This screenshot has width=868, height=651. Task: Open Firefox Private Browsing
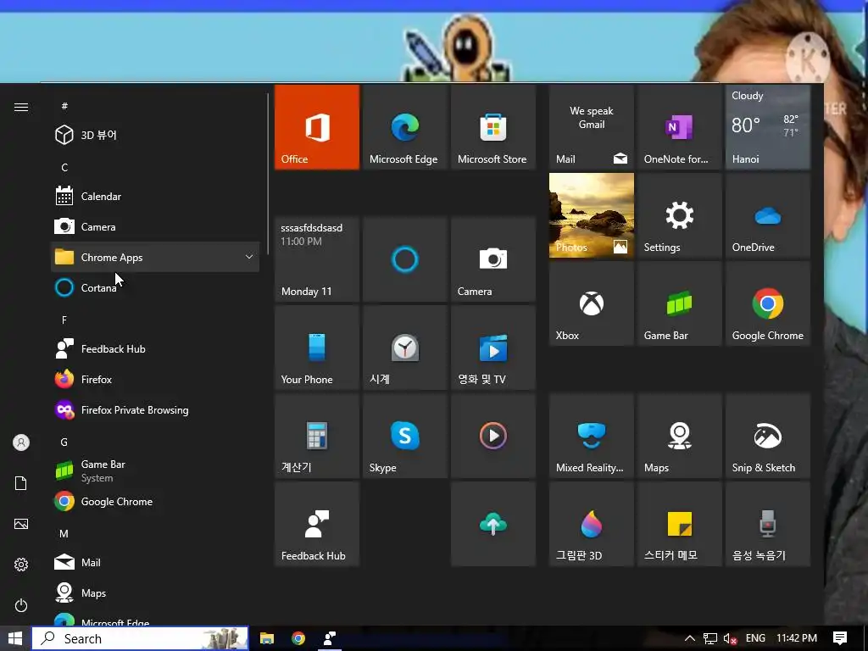point(155,409)
